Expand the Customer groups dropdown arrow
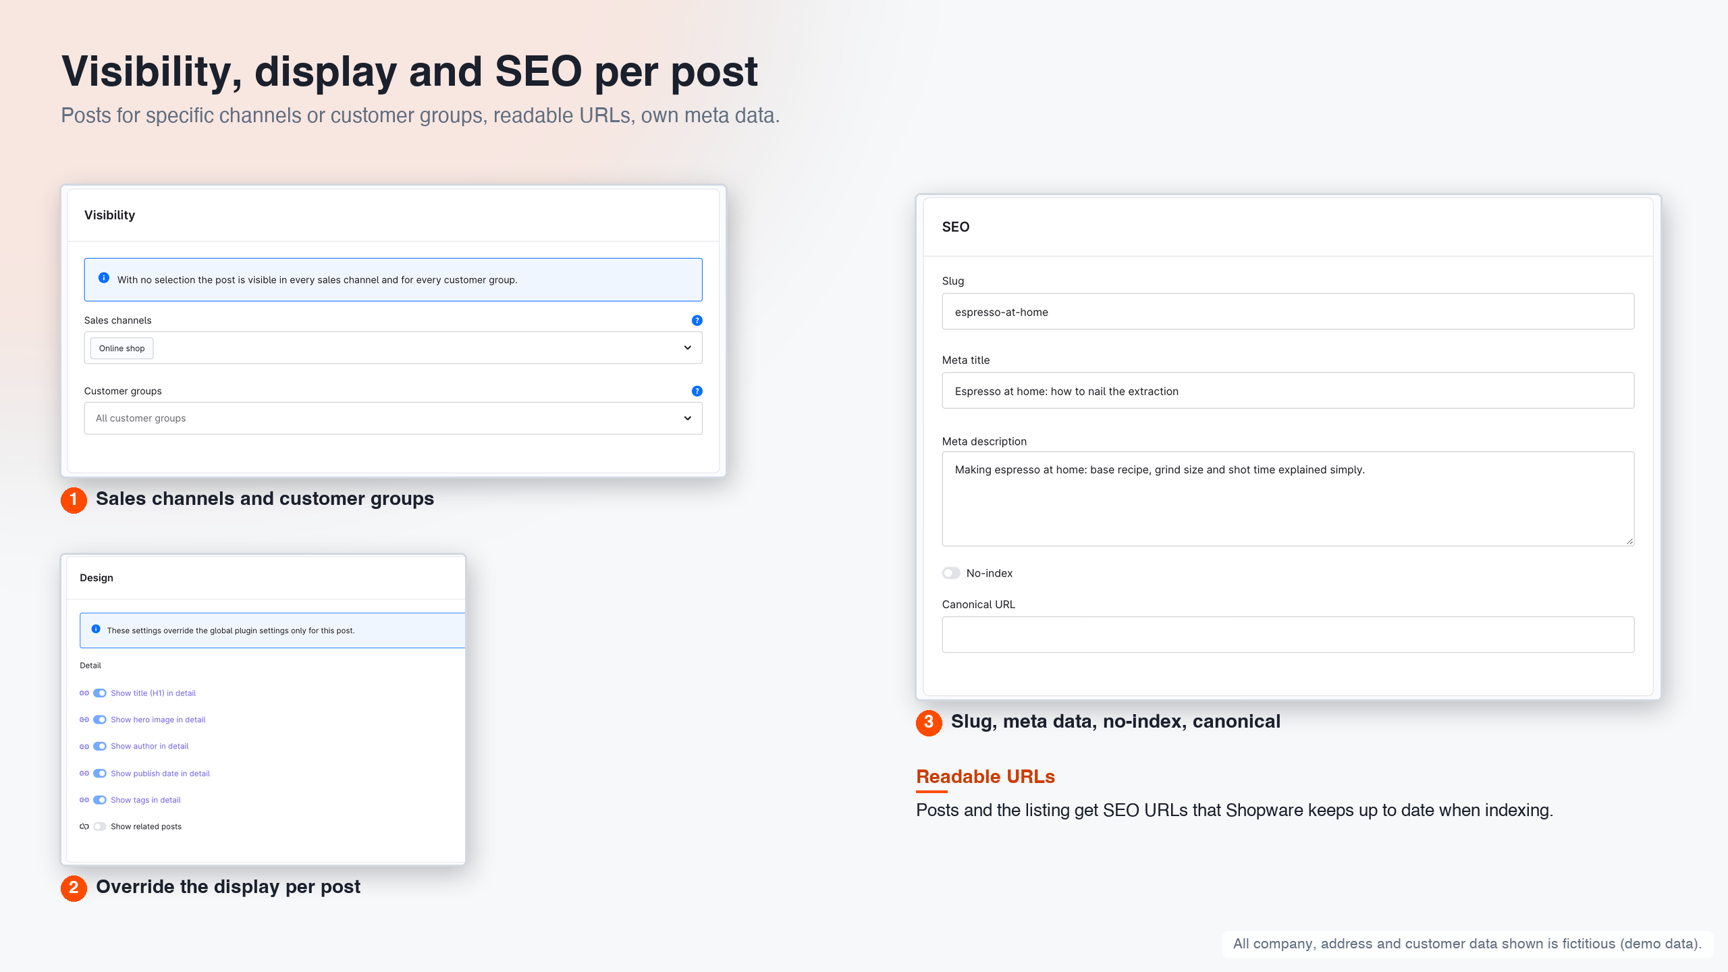Viewport: 1728px width, 972px height. pyautogui.click(x=687, y=418)
